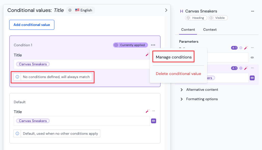Open the Default Title three-dot menu
This screenshot has width=262, height=150.
(154, 111)
